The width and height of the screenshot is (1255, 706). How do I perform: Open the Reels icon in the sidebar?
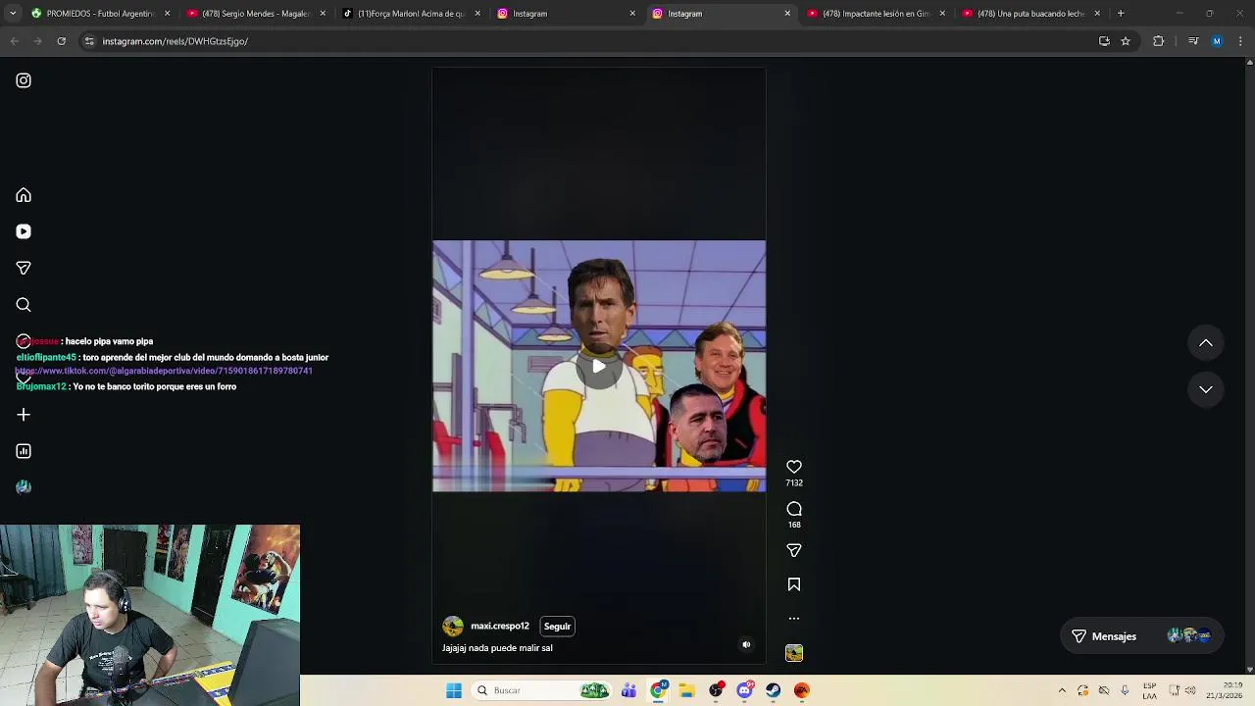24,231
